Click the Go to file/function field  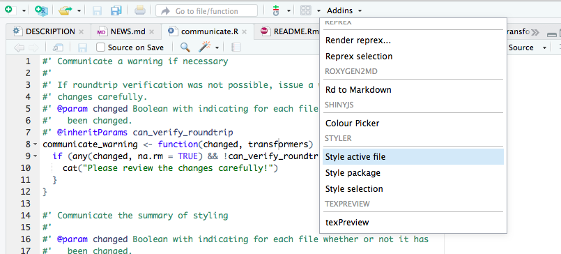[x=206, y=11]
